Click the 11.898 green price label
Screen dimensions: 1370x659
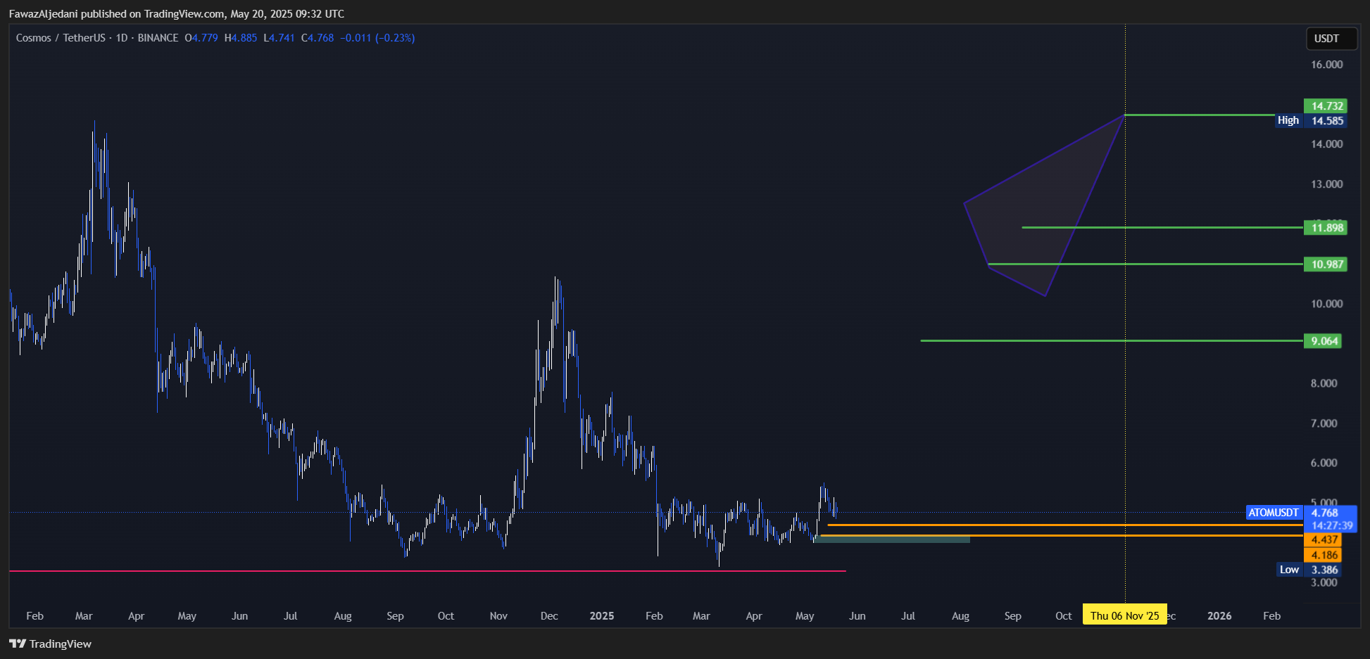pyautogui.click(x=1326, y=228)
